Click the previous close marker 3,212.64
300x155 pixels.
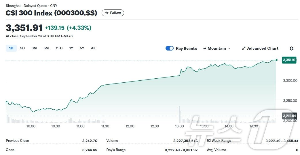[289, 116]
